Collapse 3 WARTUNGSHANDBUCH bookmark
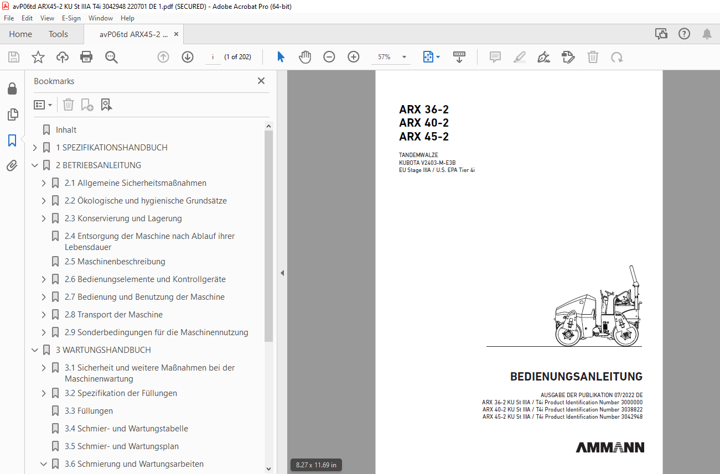720x474 pixels. point(35,350)
